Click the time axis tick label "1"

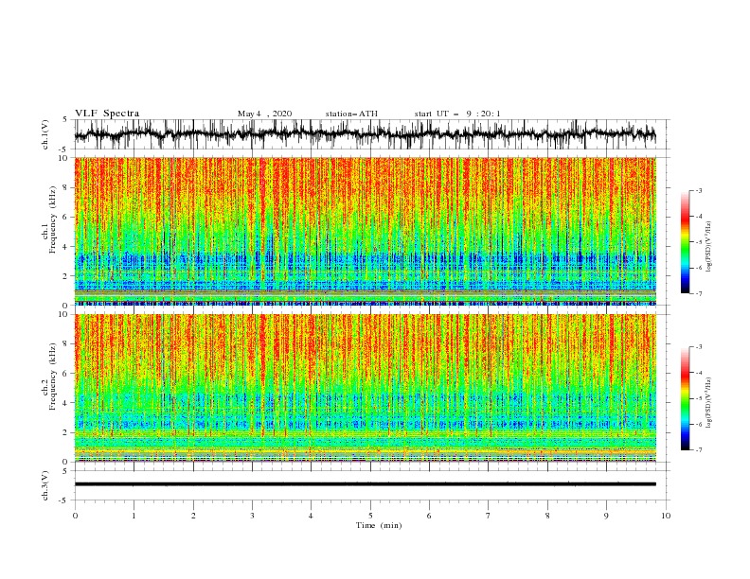click(x=134, y=516)
